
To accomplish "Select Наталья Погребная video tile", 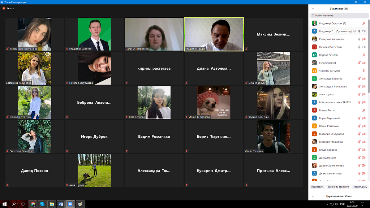I will (154, 34).
